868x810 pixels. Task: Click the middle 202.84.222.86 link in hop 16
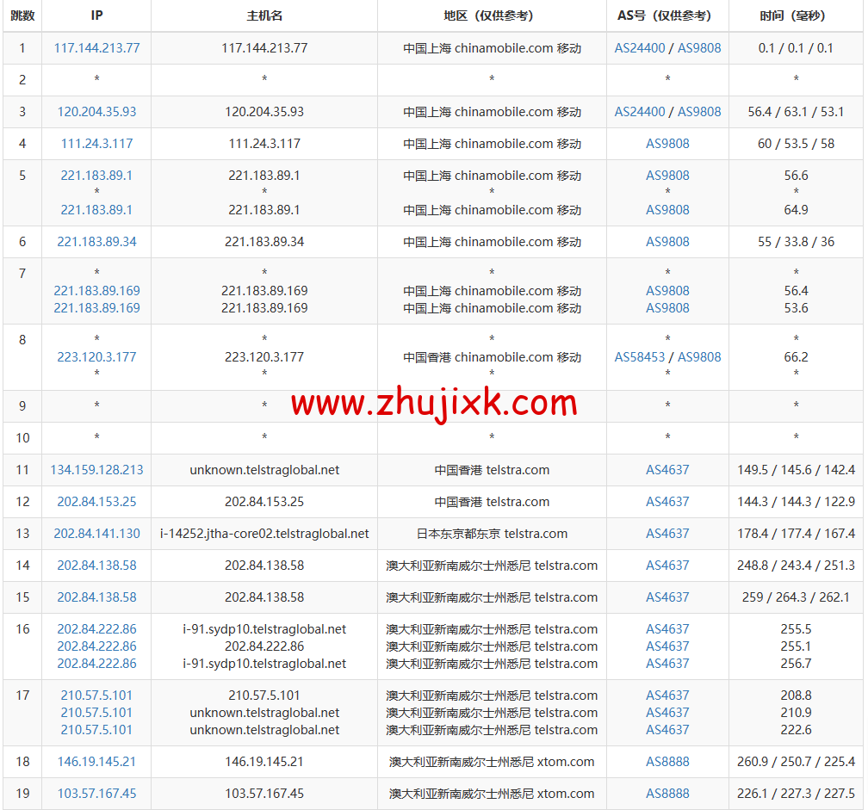(x=96, y=646)
